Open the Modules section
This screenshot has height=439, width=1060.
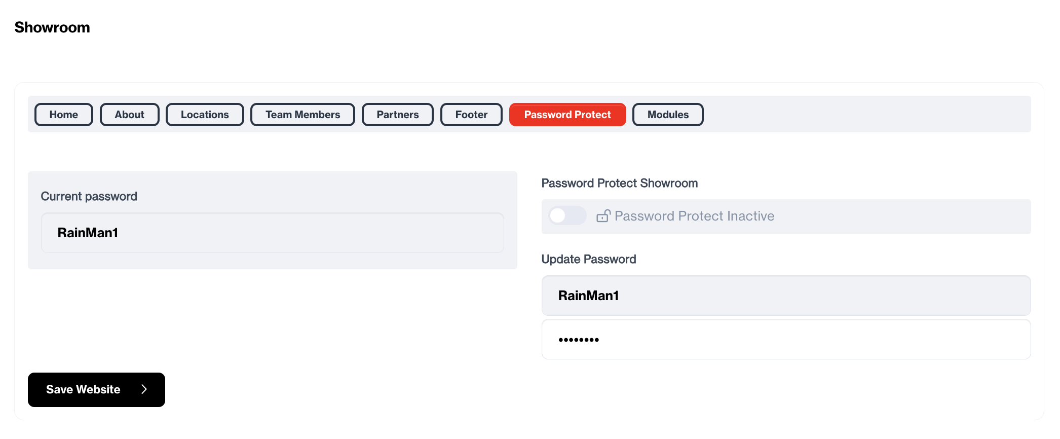668,115
